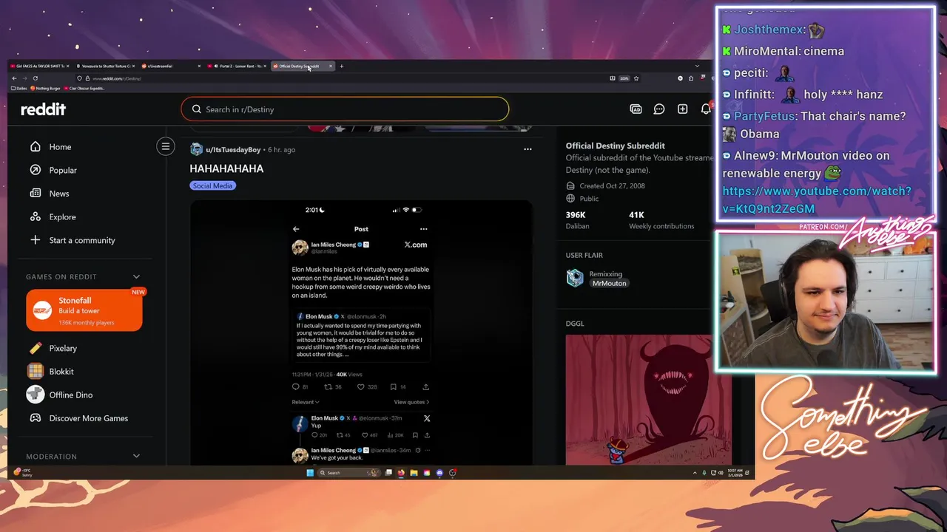Open the Dailies bookmark folder

20,88
